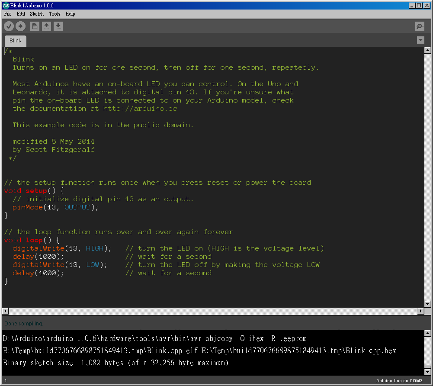Open the Tools menu
This screenshot has height=386, width=433.
55,14
